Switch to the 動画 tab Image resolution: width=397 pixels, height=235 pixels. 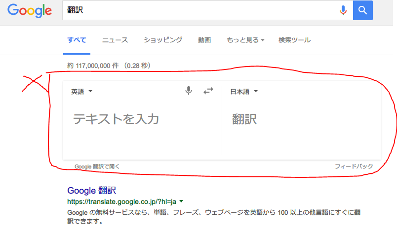coord(204,40)
